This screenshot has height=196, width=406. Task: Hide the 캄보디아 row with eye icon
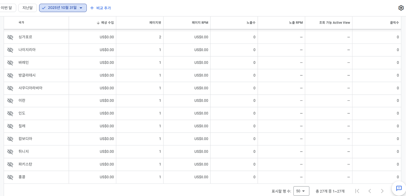click(x=10, y=139)
